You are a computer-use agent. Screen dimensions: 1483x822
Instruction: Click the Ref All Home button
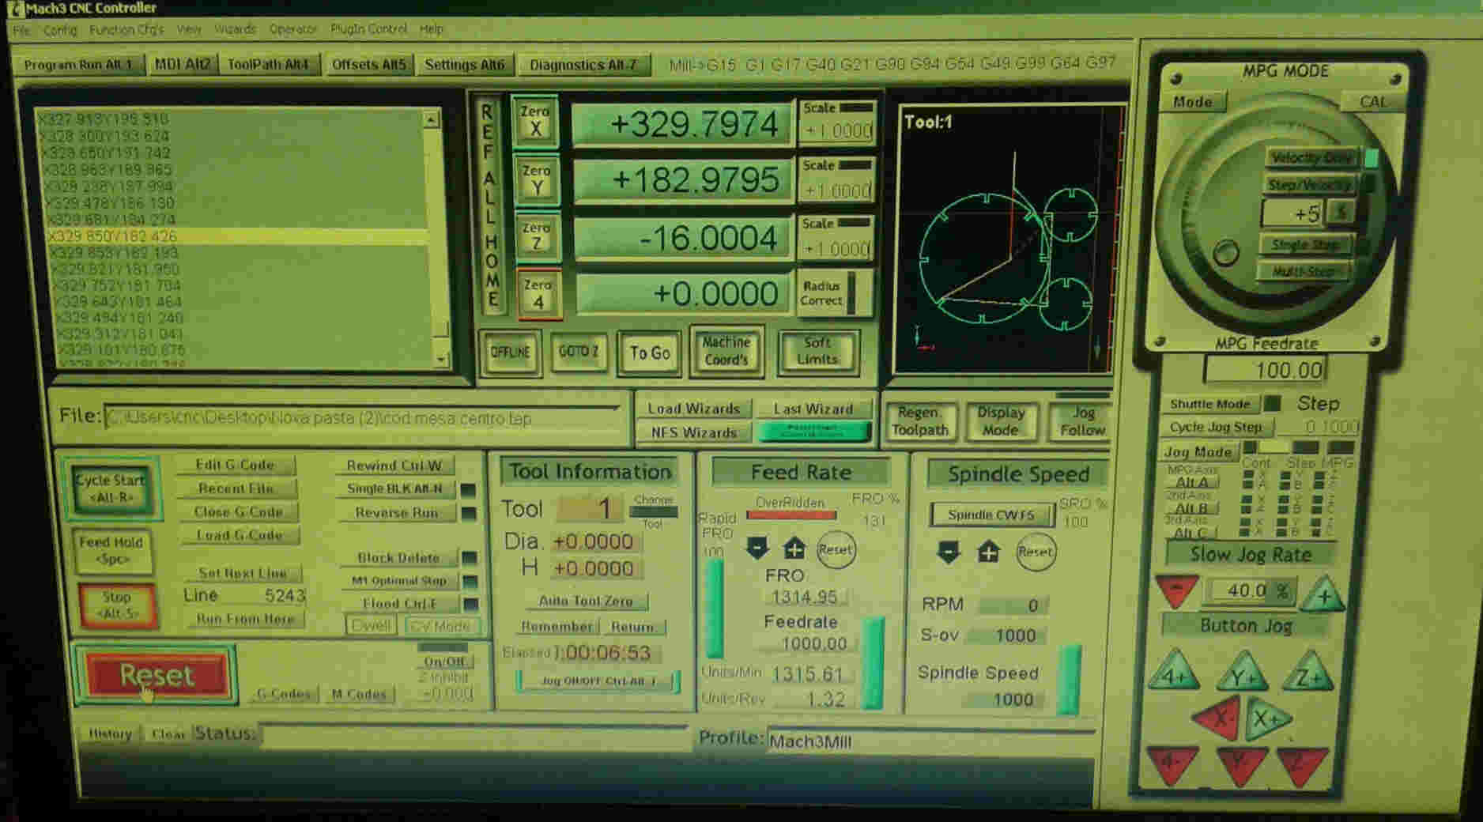pyautogui.click(x=491, y=205)
